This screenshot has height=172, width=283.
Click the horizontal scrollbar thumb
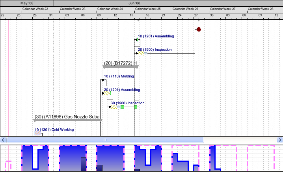pyautogui.click(x=105, y=140)
